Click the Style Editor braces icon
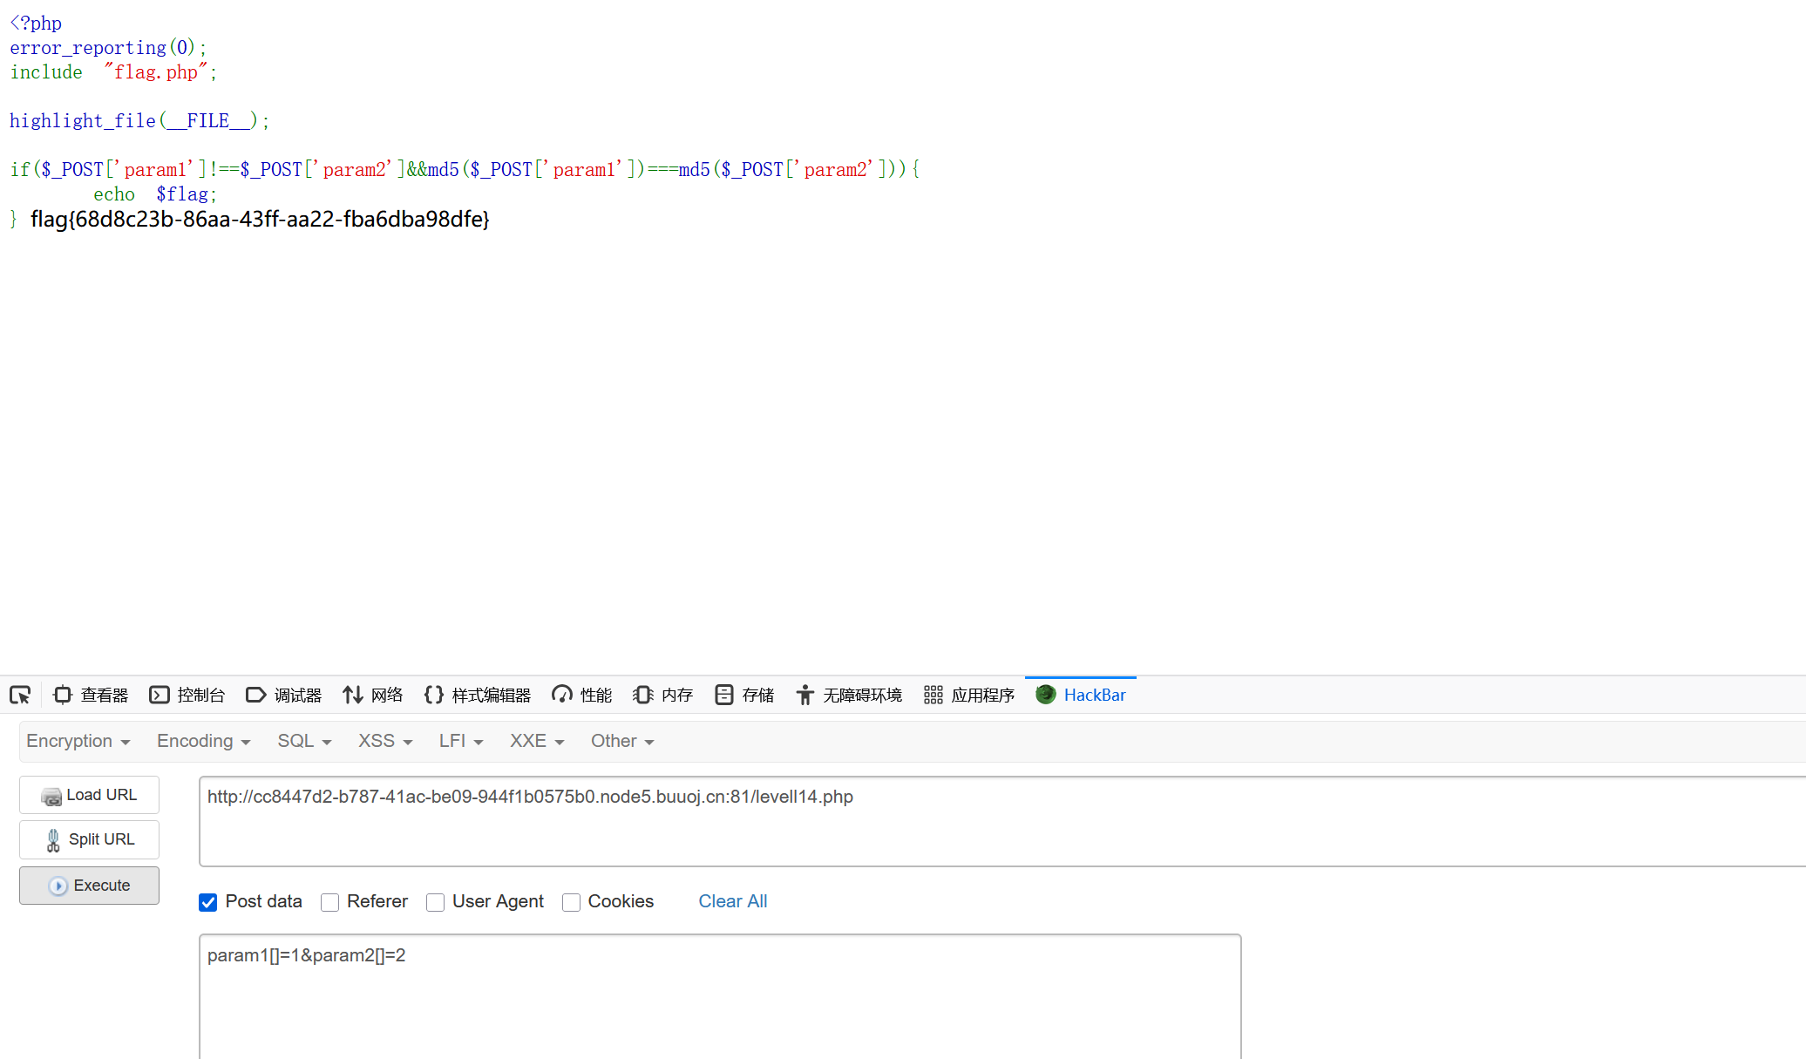This screenshot has height=1059, width=1806. pyautogui.click(x=433, y=695)
